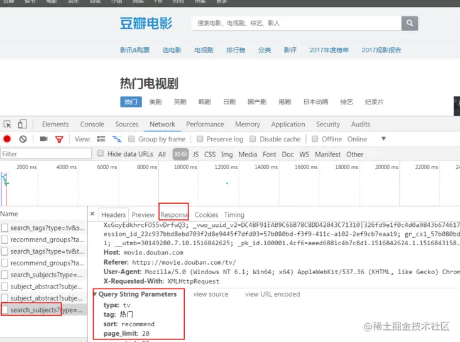Select the Network tab
Screen dimensions: 460x342
(x=162, y=124)
